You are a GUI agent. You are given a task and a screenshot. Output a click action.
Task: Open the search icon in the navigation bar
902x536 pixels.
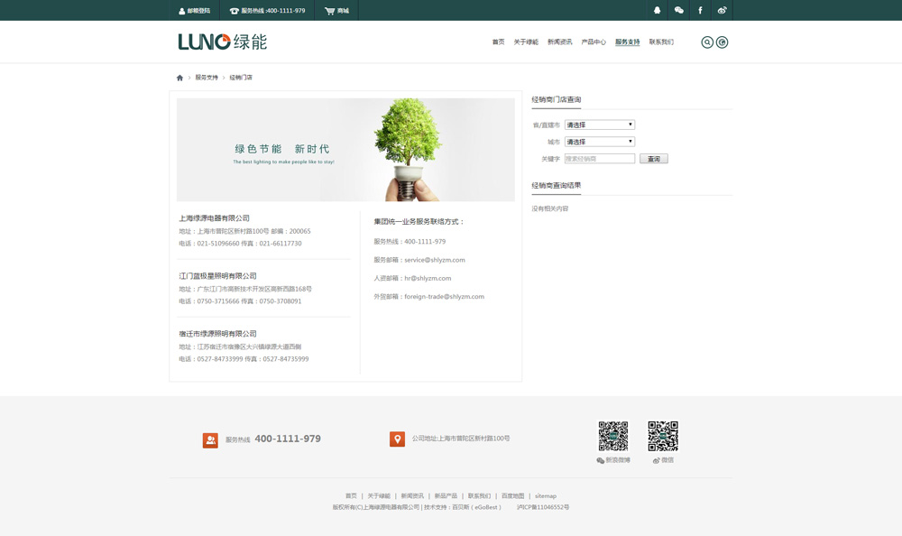tap(705, 42)
